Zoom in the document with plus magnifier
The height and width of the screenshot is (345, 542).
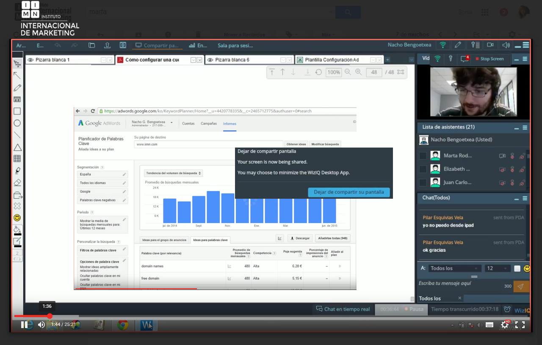pyautogui.click(x=359, y=72)
